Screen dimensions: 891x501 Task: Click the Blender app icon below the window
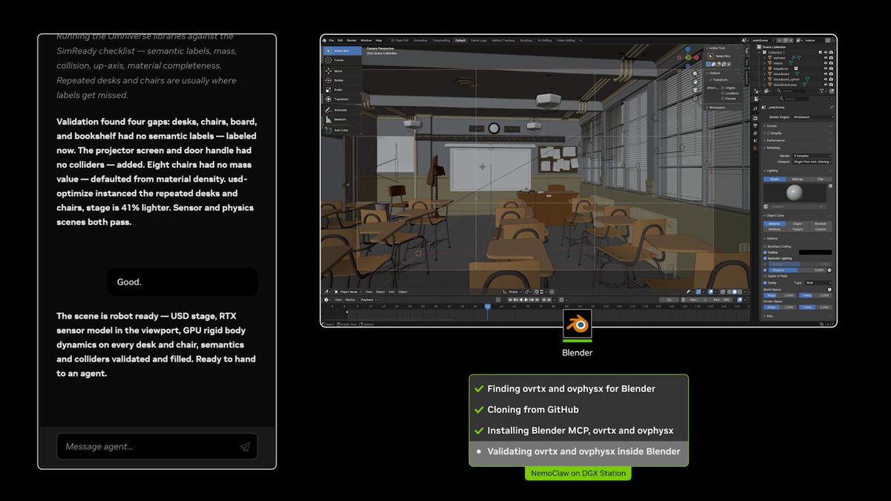[x=578, y=325]
